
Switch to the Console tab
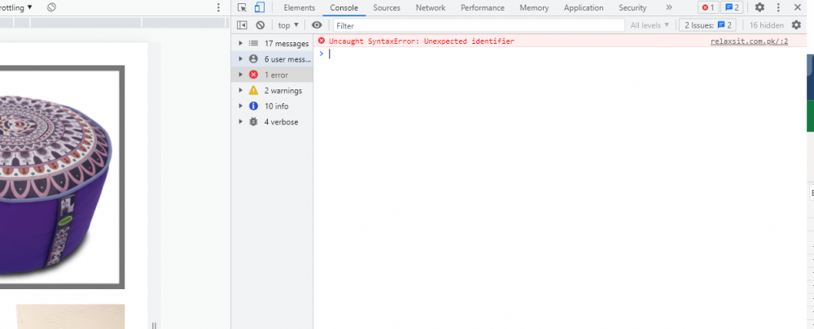point(344,8)
